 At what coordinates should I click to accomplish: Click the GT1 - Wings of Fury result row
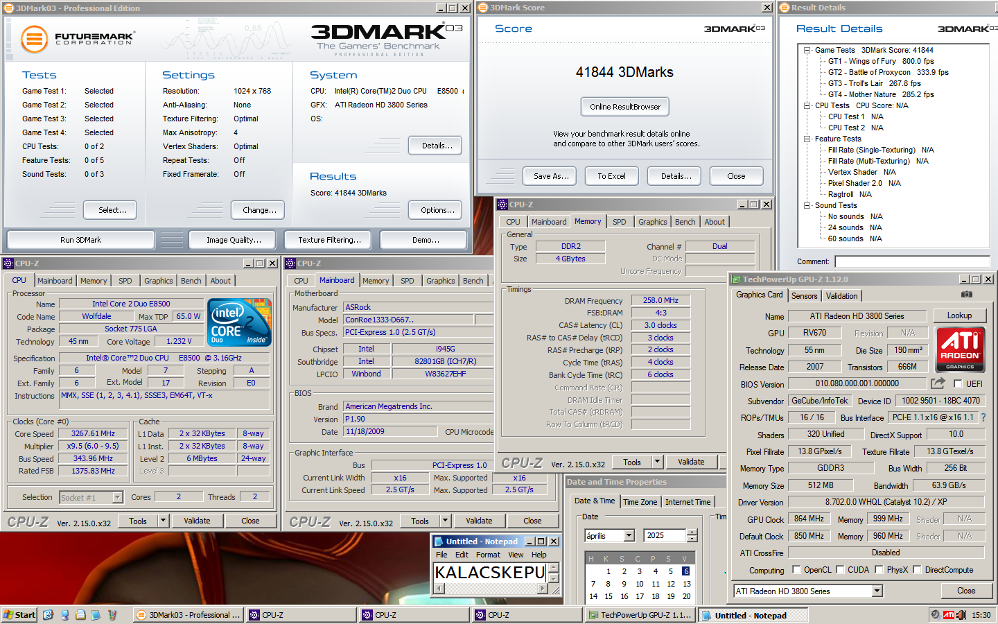coord(881,61)
